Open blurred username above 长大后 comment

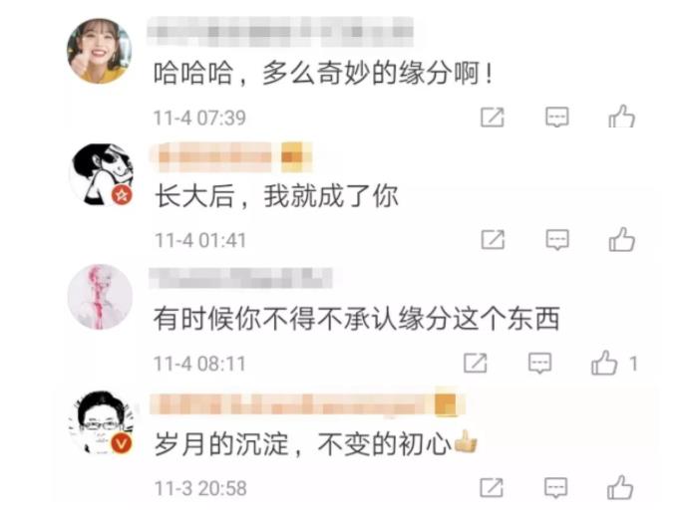tap(230, 156)
